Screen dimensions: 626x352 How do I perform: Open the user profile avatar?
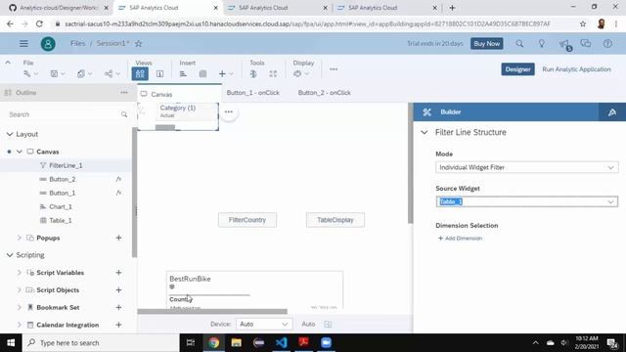tap(48, 43)
